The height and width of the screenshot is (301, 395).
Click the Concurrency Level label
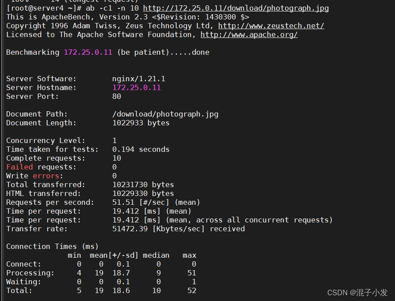click(46, 140)
